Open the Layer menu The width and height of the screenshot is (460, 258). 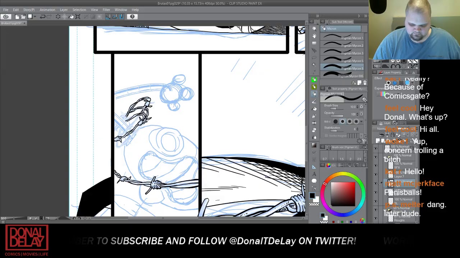(x=64, y=10)
